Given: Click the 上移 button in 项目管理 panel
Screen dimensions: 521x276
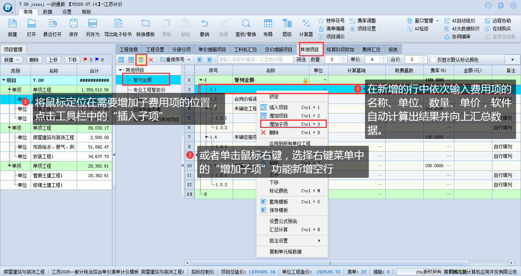Looking at the screenshot, I should [x=53, y=60].
